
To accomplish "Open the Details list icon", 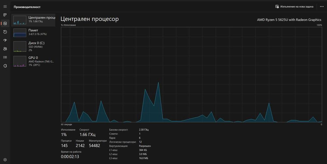I will point(5,57).
